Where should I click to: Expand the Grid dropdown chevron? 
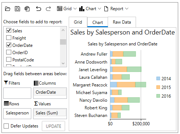point(75,9)
